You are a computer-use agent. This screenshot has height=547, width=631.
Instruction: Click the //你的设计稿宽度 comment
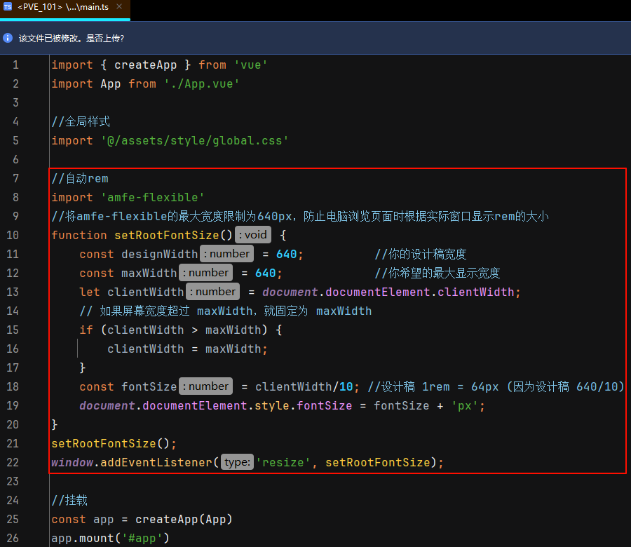tap(421, 254)
